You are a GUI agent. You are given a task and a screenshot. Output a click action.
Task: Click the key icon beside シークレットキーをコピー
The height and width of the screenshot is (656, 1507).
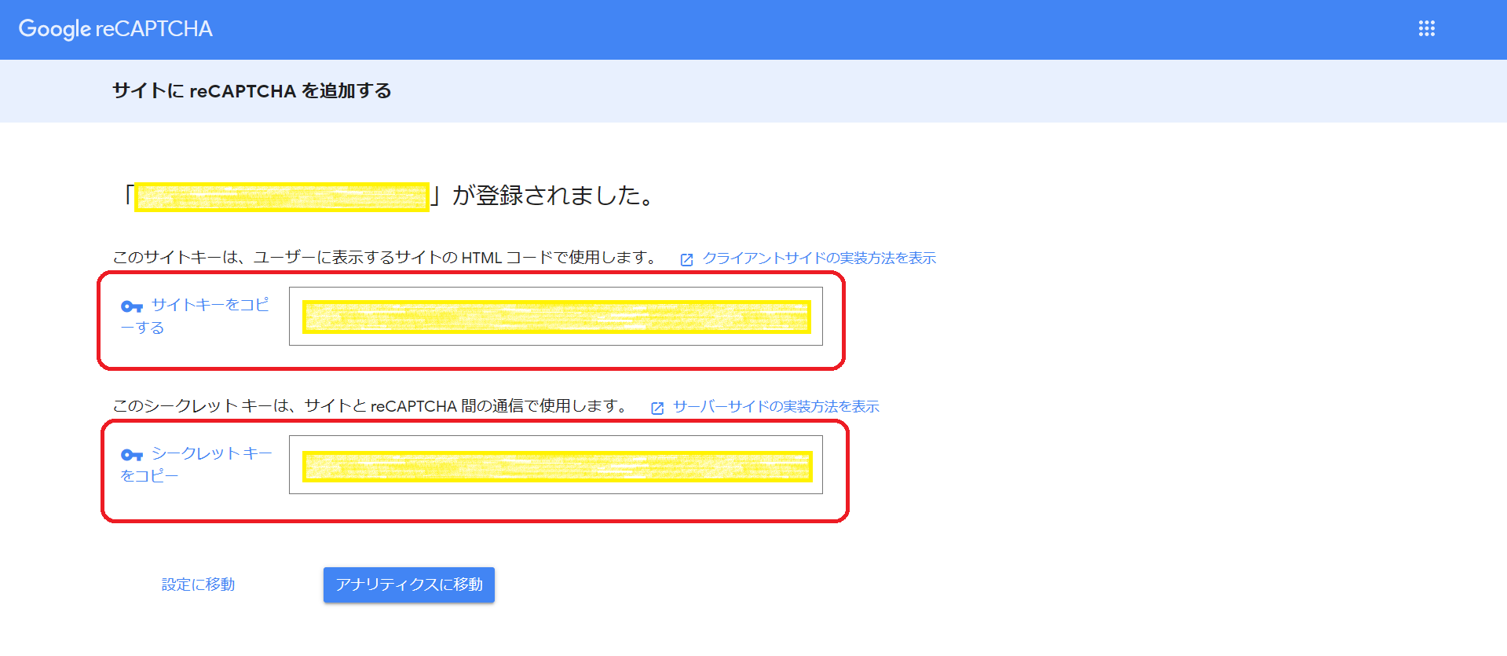131,455
